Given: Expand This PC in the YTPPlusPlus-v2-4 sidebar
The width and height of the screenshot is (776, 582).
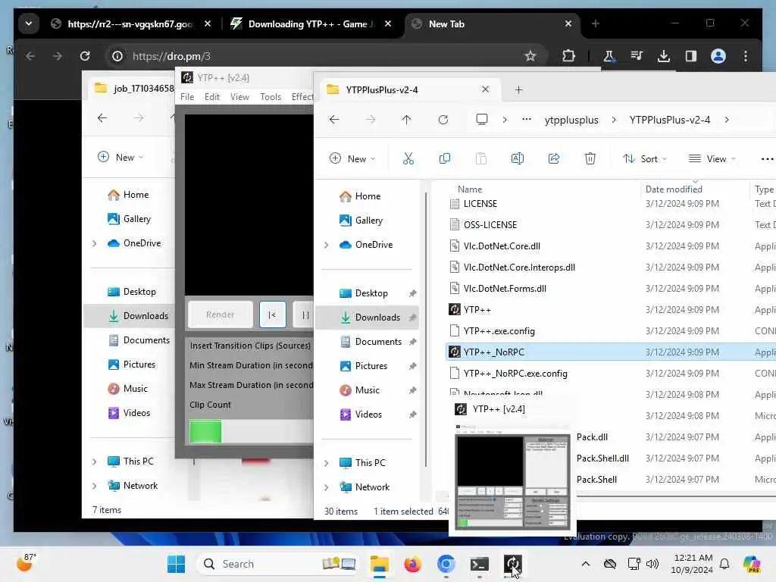Looking at the screenshot, I should [326, 463].
